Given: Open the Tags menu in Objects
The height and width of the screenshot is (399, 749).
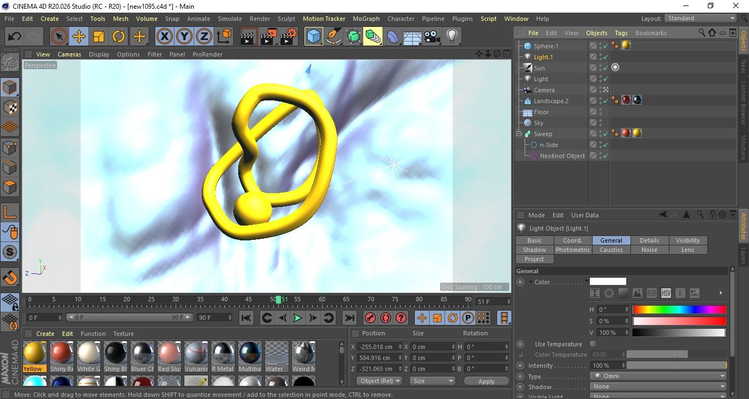Looking at the screenshot, I should pyautogui.click(x=621, y=33).
